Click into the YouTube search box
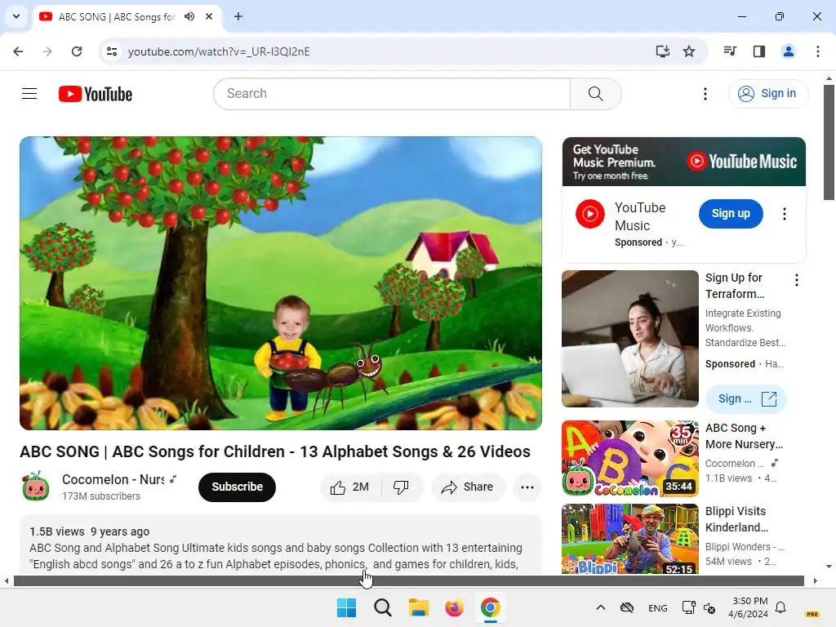 pos(392,94)
